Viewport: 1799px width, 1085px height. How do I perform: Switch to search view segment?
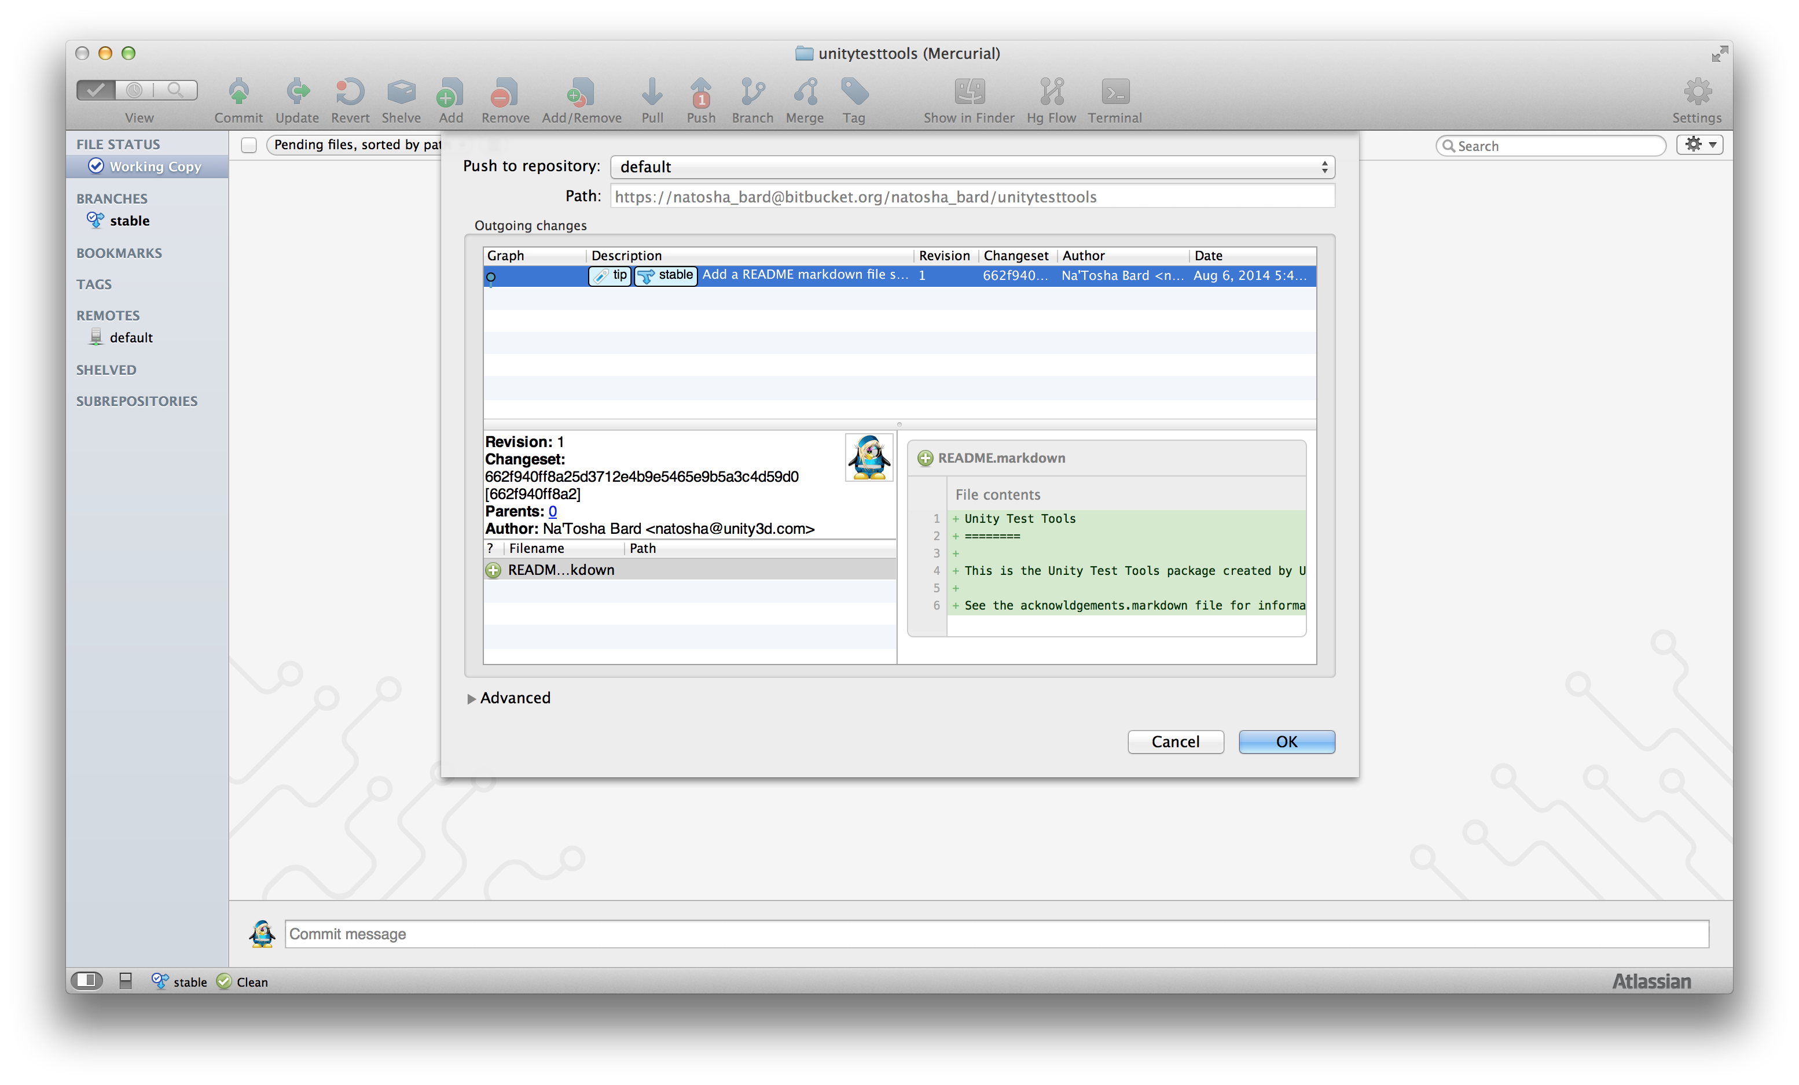176,90
